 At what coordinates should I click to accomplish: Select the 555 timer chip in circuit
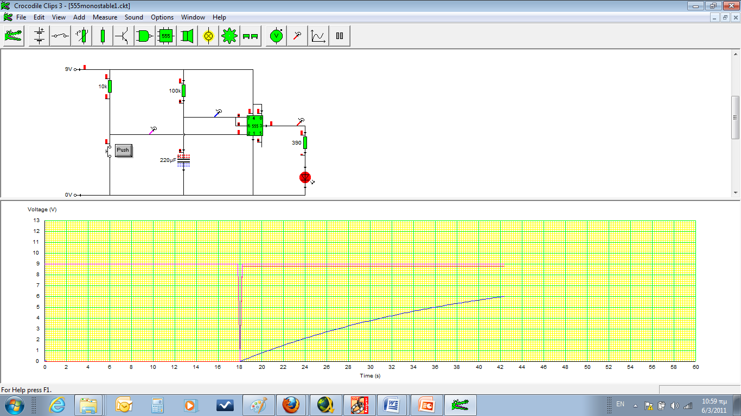pos(255,126)
